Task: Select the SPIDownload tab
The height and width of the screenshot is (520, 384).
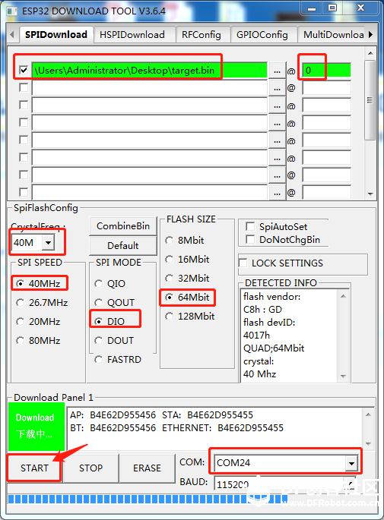Action: coord(56,34)
